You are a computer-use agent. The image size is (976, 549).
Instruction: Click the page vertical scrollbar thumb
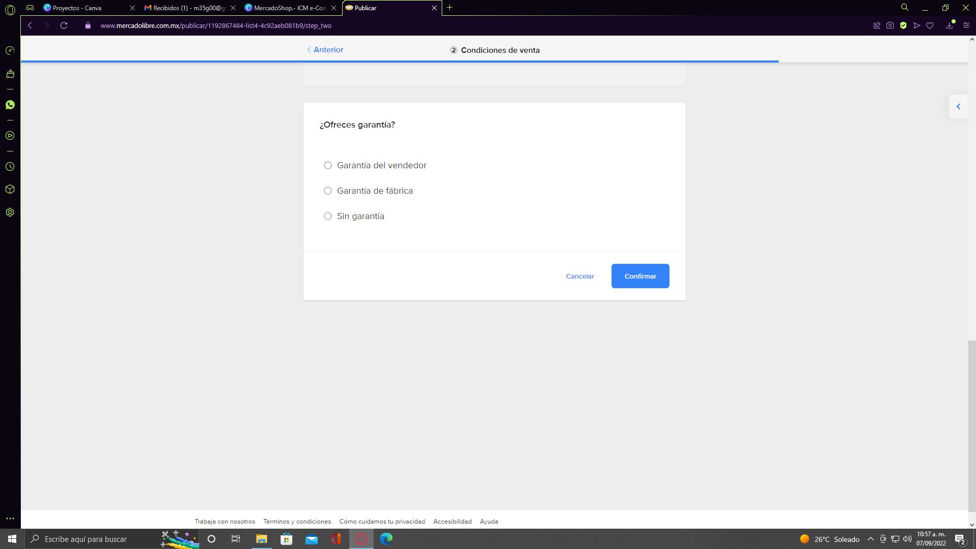point(971,426)
